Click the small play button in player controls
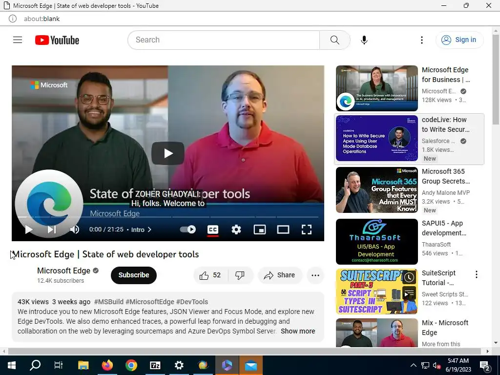500x375 pixels. coord(29,229)
